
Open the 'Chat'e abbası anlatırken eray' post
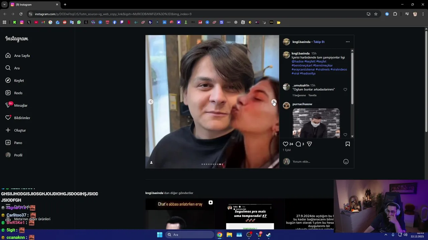(x=180, y=214)
